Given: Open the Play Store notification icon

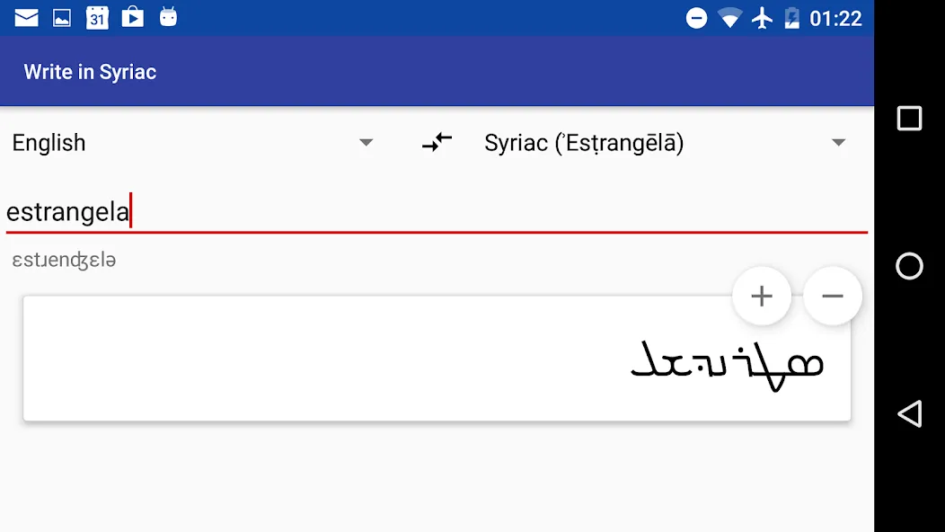Looking at the screenshot, I should [x=133, y=17].
